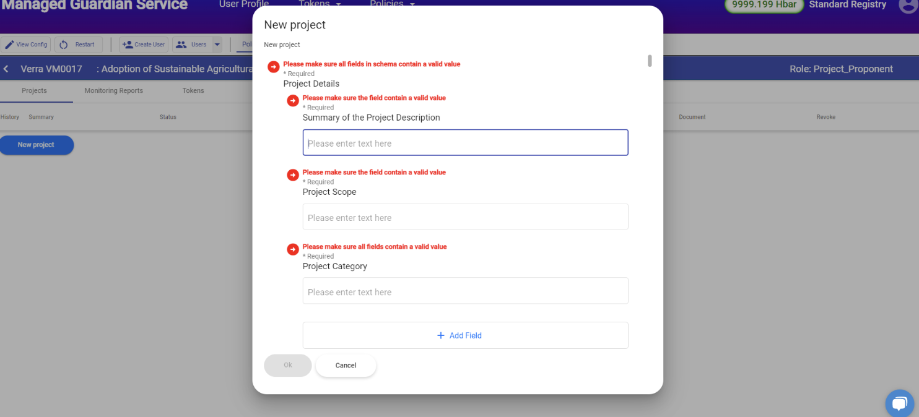Click the Users group icon
Image resolution: width=919 pixels, height=417 pixels.
click(181, 45)
